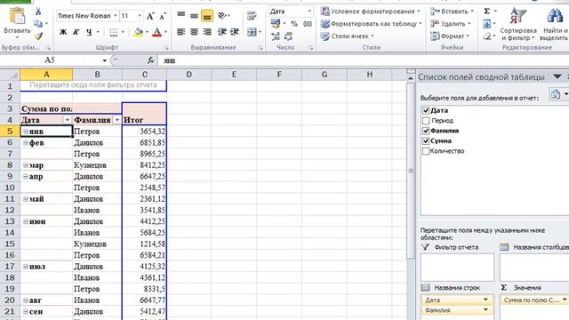Open the Формат cells button
569x320 pixels.
(x=450, y=36)
